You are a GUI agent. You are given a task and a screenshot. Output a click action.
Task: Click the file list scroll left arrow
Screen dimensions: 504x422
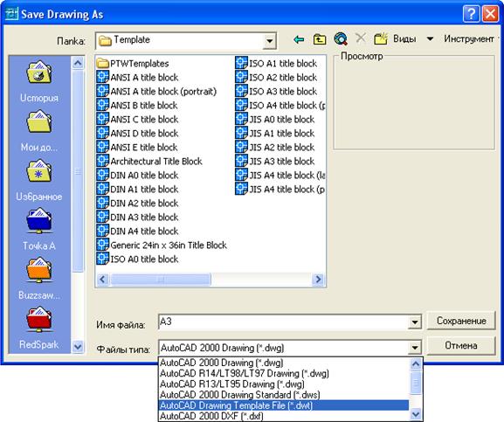(103, 279)
